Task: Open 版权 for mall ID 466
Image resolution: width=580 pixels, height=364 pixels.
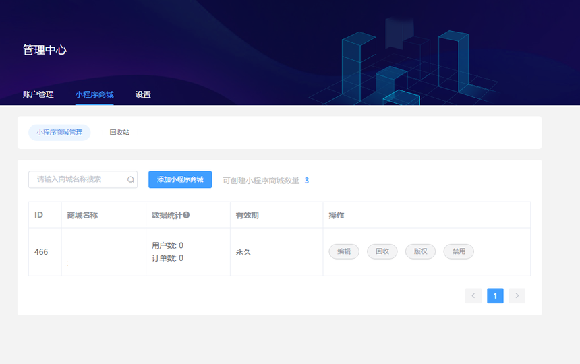Action: point(420,251)
